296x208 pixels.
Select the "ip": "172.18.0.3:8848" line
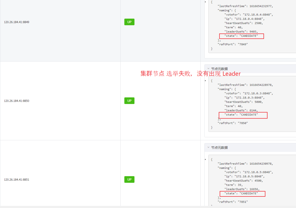point(244,98)
